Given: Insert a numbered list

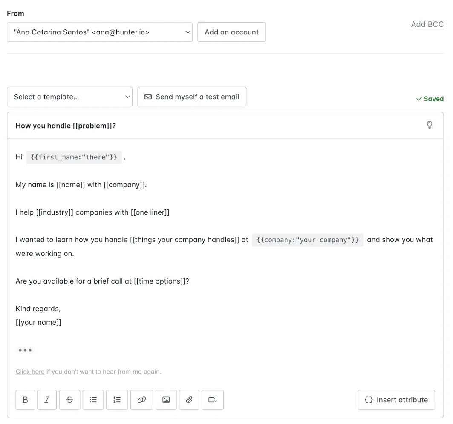Looking at the screenshot, I should (x=117, y=399).
